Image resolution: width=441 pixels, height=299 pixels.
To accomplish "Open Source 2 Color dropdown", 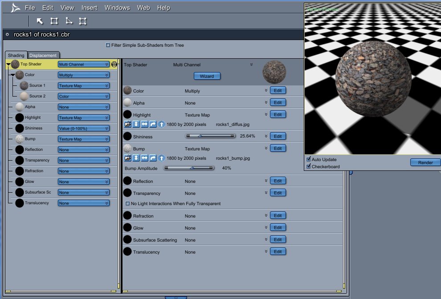I will coord(84,97).
